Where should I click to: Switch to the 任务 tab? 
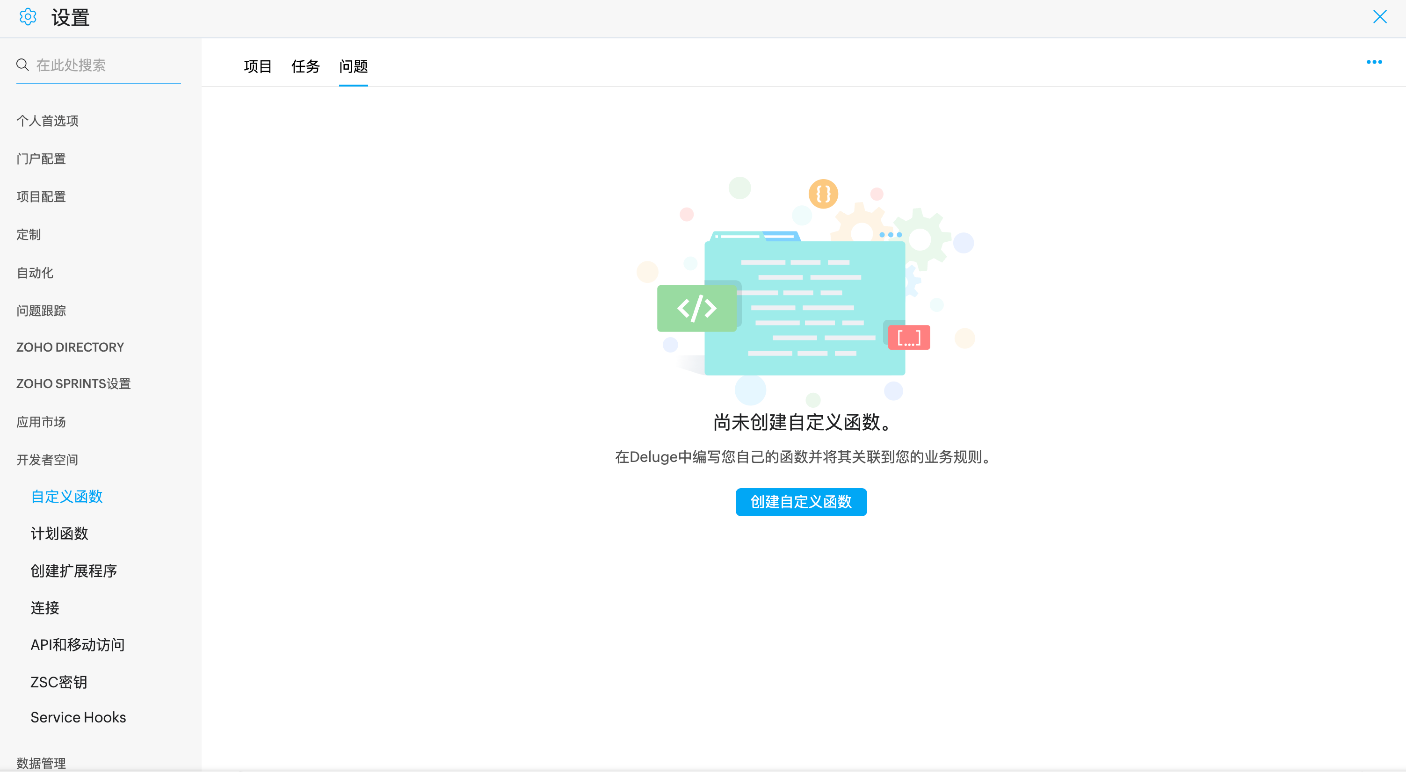tap(305, 66)
